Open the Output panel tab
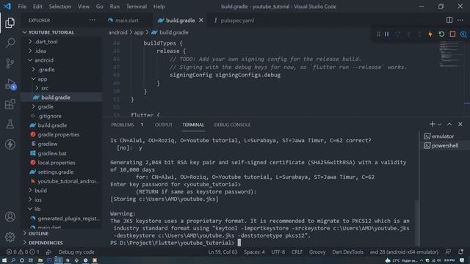The image size is (470, 264). coord(163,125)
